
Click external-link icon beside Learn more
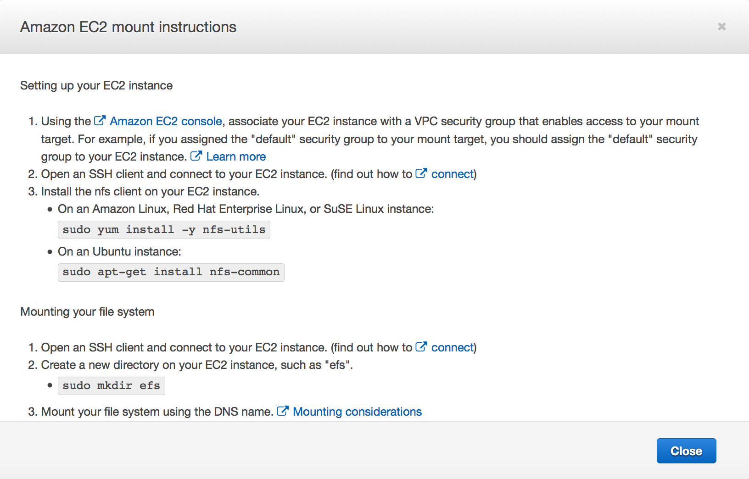[x=196, y=156]
